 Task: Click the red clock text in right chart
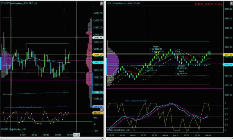(x=208, y=4)
